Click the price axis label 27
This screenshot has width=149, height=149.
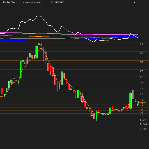point(141,77)
